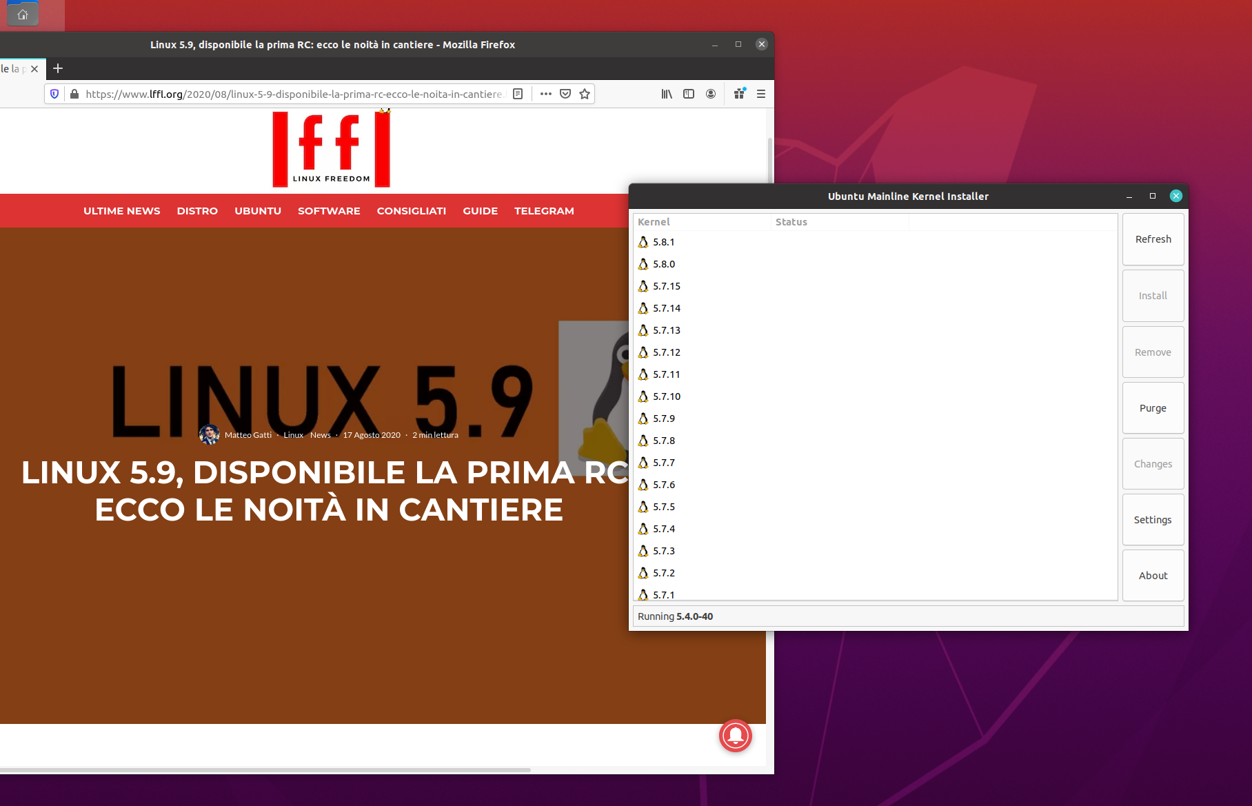Click the tux icon beside kernel 5.8.1
The width and height of the screenshot is (1252, 806).
pyautogui.click(x=643, y=242)
